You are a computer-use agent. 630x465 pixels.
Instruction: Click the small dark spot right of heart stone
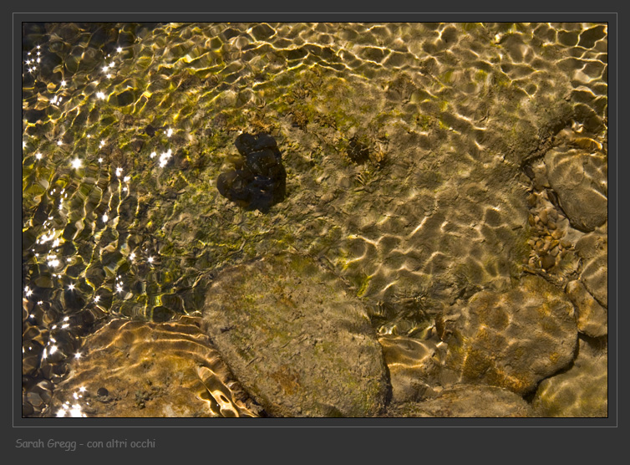point(359,151)
